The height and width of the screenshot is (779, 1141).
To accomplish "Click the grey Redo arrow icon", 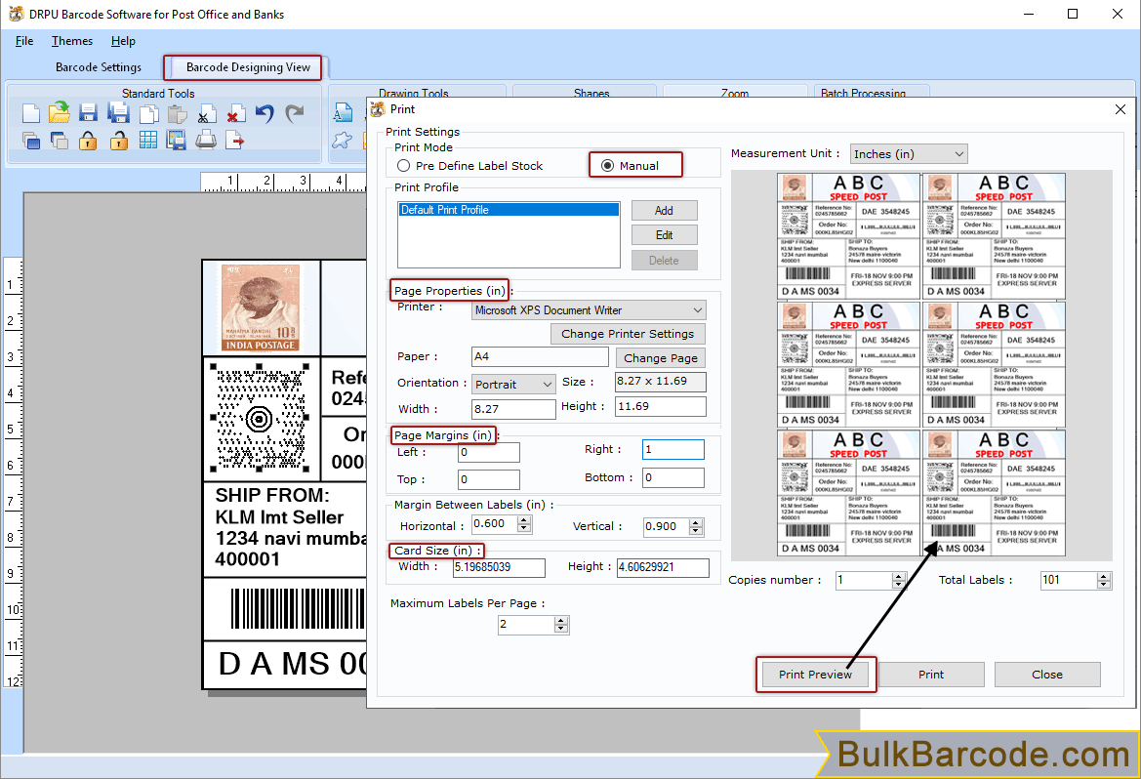I will coord(294,113).
